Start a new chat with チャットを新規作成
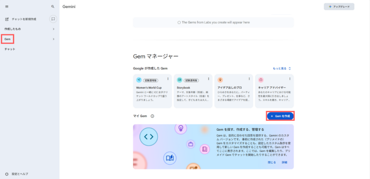Viewport: 370px width, 179px height. point(23,19)
